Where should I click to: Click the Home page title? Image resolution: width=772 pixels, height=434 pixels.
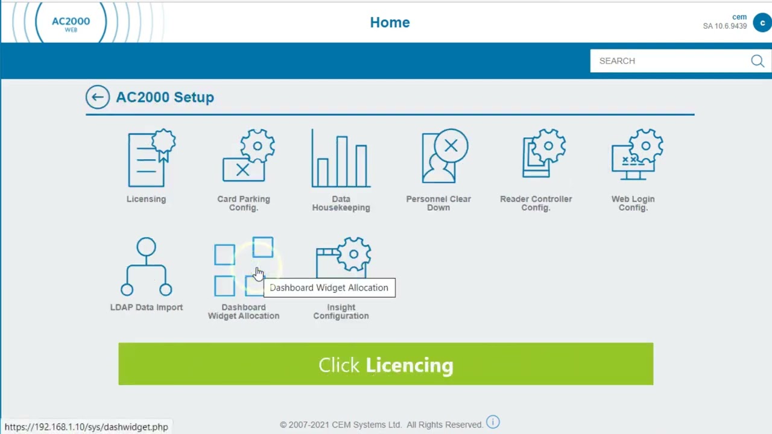(390, 22)
